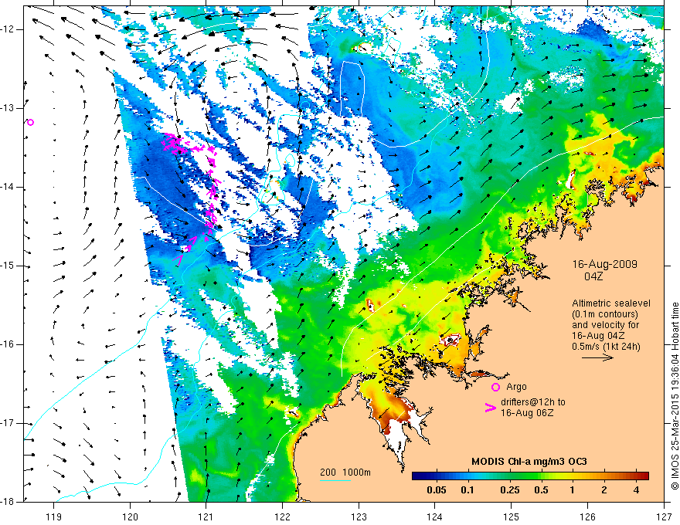The height and width of the screenshot is (525, 680).
Task: Click the '(0.1m contours)' legend text
Action: point(605,314)
